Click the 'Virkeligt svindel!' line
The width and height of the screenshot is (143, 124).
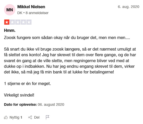19,95
